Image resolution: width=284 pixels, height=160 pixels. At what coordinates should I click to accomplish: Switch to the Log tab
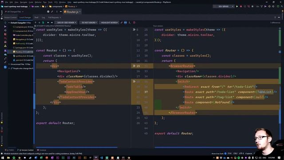tap(43, 17)
